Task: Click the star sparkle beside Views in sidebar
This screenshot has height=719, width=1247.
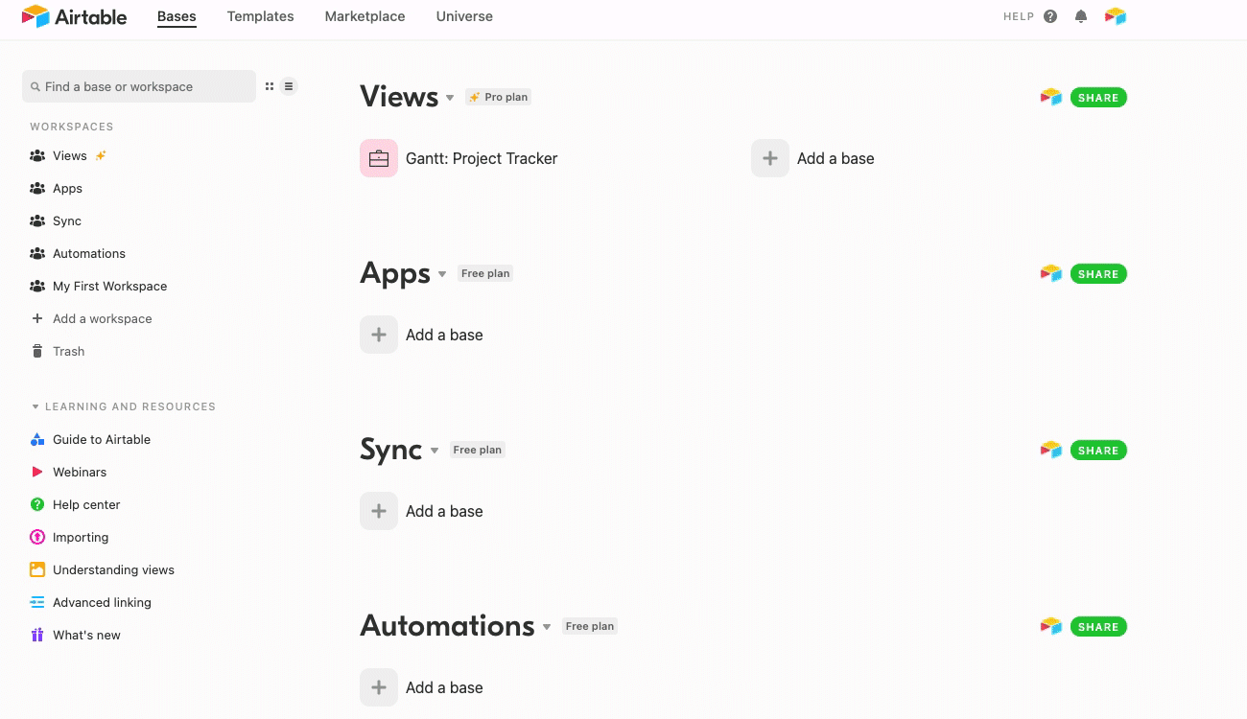Action: [x=101, y=155]
